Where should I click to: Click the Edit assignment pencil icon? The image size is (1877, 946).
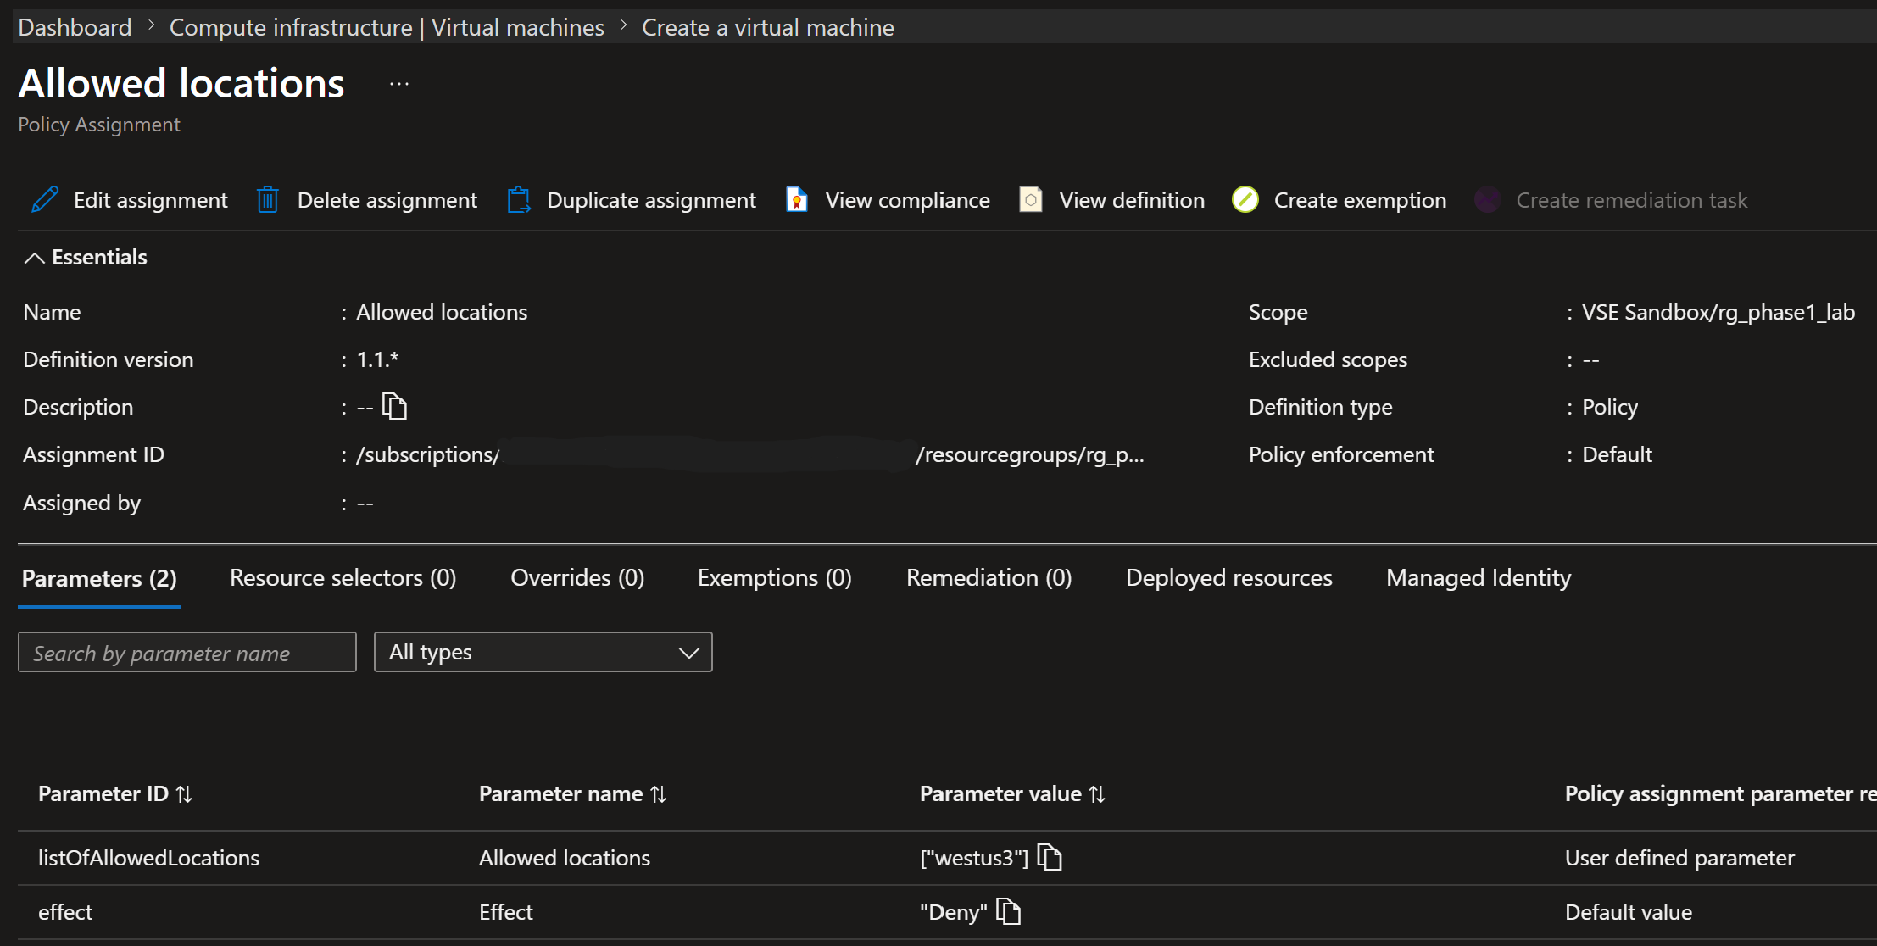pyautogui.click(x=45, y=200)
